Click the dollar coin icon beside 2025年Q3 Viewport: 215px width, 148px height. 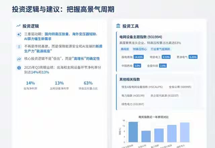(19, 68)
